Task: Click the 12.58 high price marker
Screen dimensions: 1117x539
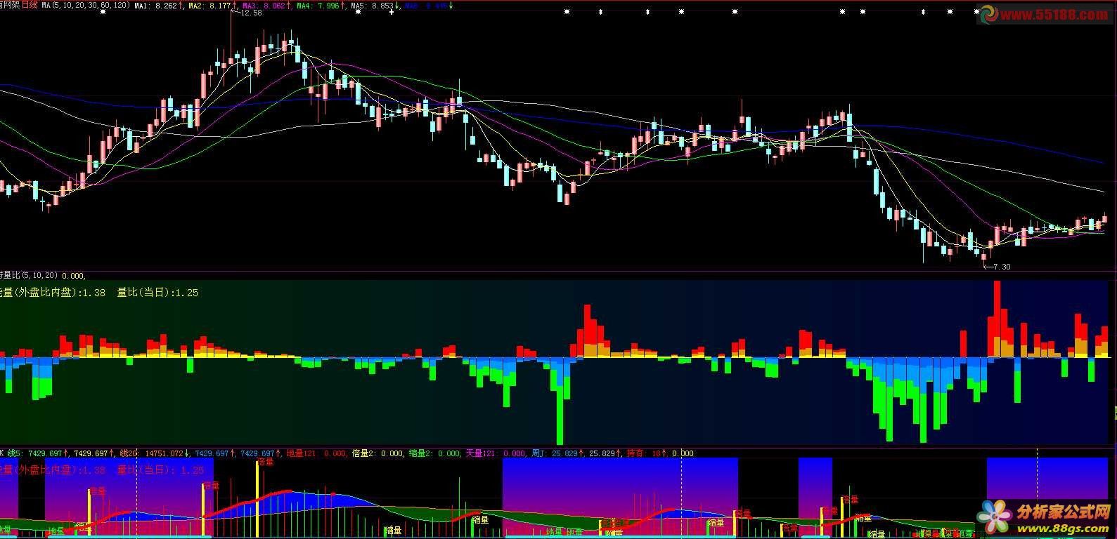Action: (x=251, y=13)
